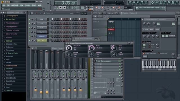The image size is (180, 101).
Task: Turn the Threshold knob in Fruity Compressor
Action: (69, 48)
